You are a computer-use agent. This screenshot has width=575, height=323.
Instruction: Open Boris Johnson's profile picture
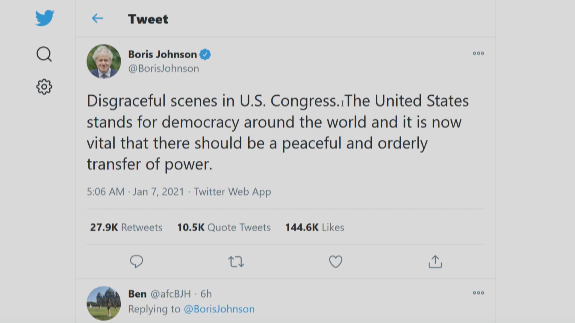[x=104, y=62]
